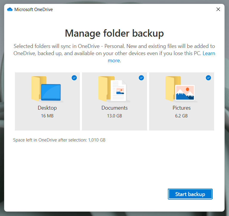The image size is (229, 216).
Task: Click the Documents folder icon
Action: click(113, 89)
